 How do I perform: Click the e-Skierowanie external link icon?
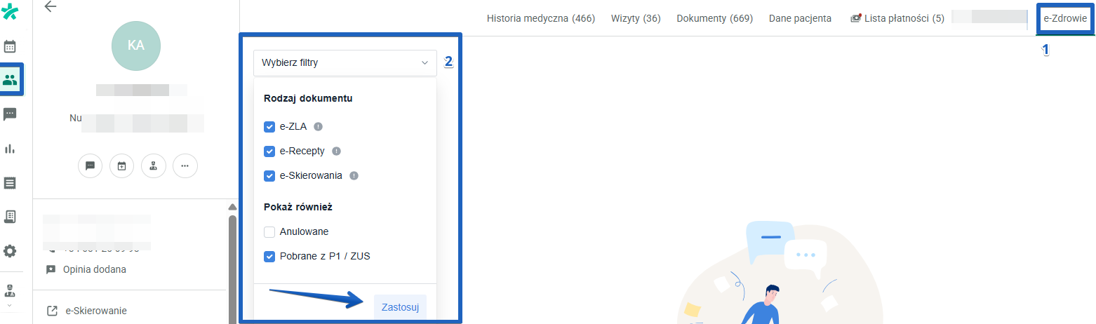[x=51, y=311]
